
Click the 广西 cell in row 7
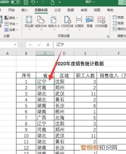pyautogui.click(x=45, y=118)
